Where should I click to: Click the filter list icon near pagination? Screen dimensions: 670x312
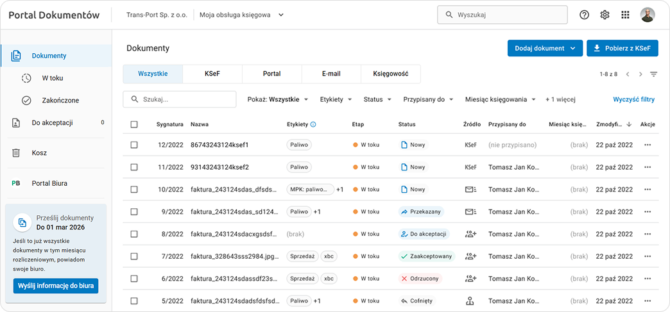653,74
